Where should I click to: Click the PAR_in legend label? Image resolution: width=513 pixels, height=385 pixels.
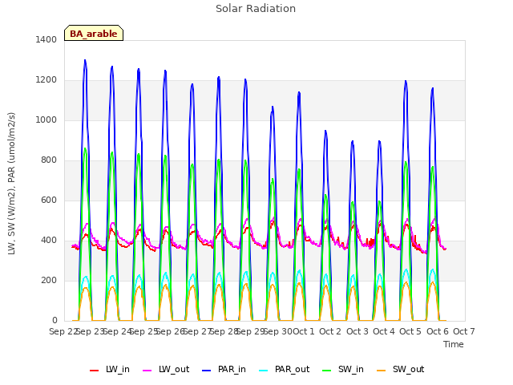232,370
